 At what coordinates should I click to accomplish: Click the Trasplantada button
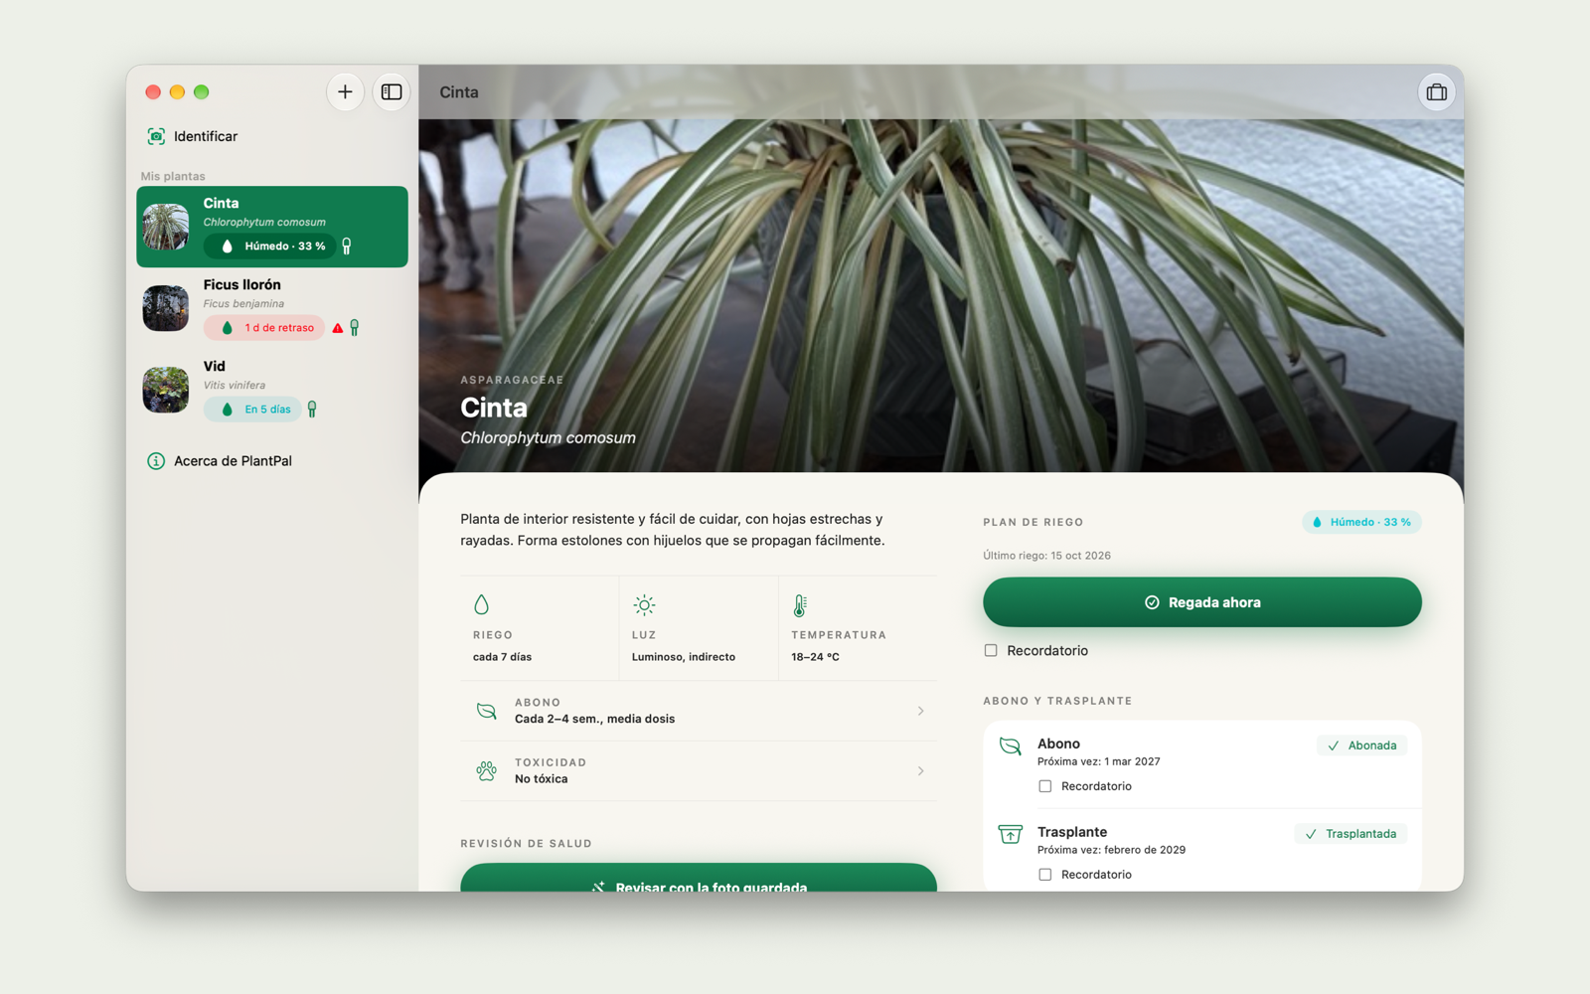point(1351,834)
